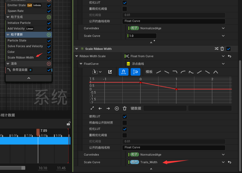
Task: Click the Scale Curve 1.0 value field
Action: pos(142,36)
